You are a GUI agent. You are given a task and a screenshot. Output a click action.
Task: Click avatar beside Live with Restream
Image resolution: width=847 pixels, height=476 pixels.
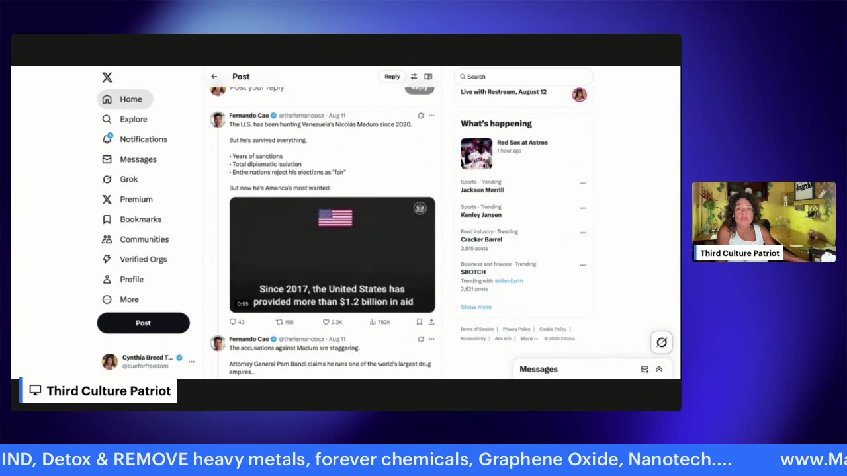pos(580,95)
